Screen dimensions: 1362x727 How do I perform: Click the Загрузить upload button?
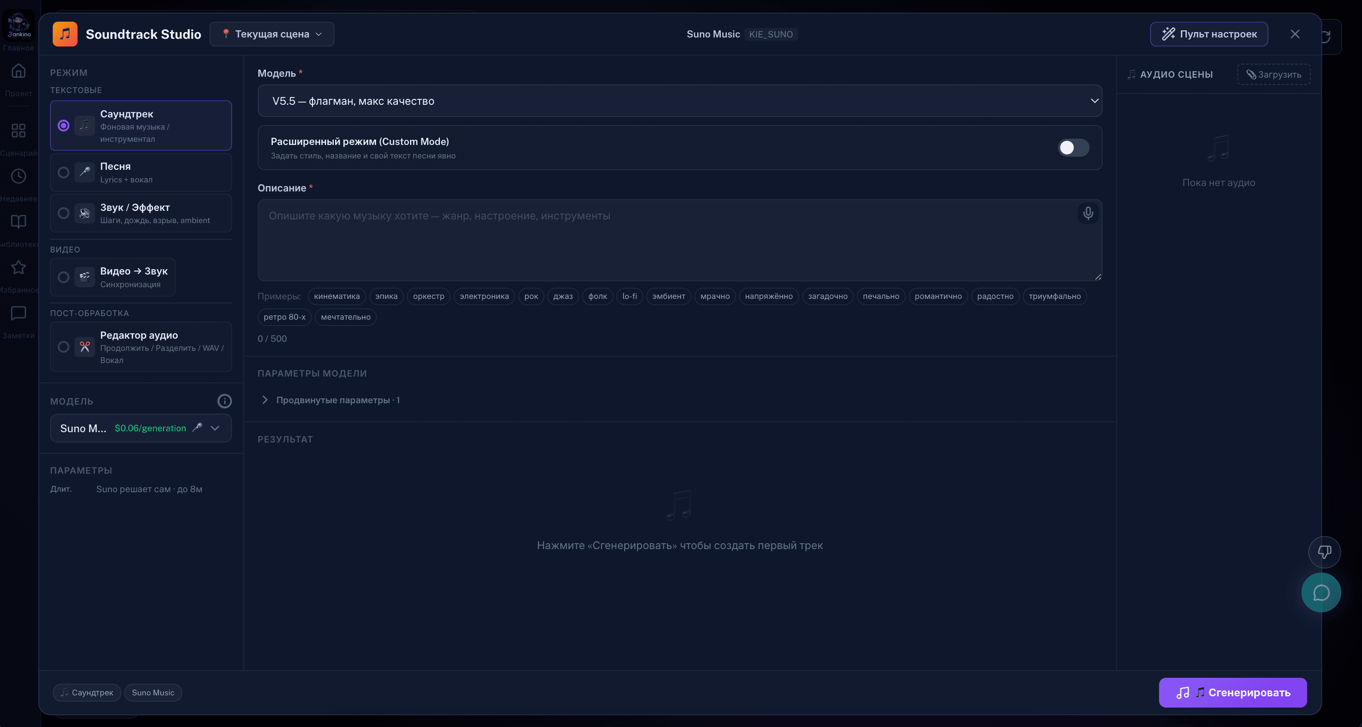pos(1273,75)
